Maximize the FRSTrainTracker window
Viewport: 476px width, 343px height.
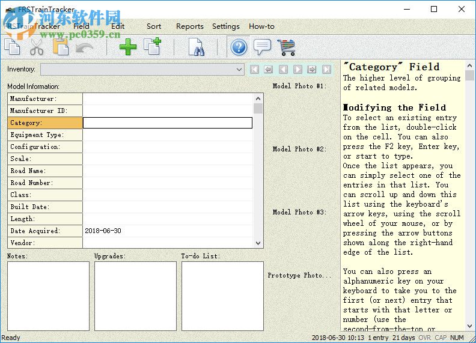[x=434, y=9]
